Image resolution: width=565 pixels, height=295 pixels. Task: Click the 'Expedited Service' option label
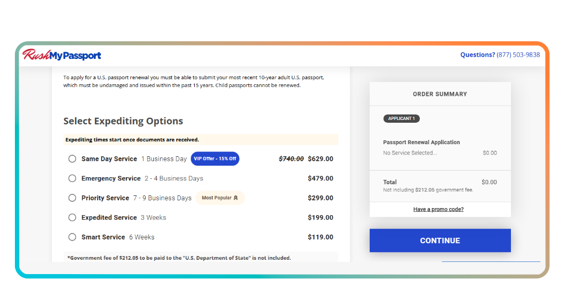pos(109,217)
